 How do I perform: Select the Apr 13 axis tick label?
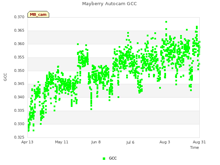(x=27, y=142)
